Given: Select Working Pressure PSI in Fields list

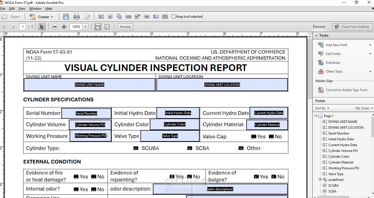Looking at the screenshot, I should point(344,168).
